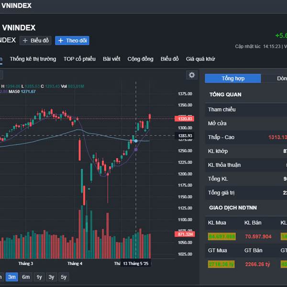Image resolution: width=287 pixels, height=287 pixels.
Task: Choose the 3y chart range
Action: point(51,277)
